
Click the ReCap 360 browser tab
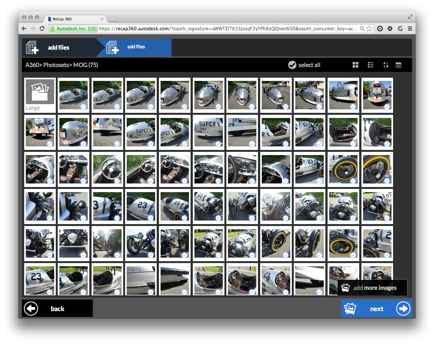click(x=74, y=19)
